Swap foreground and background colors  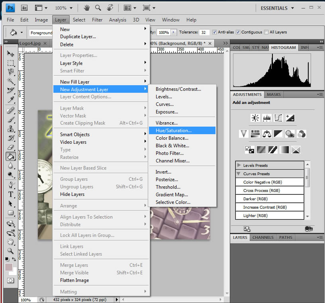point(14,259)
